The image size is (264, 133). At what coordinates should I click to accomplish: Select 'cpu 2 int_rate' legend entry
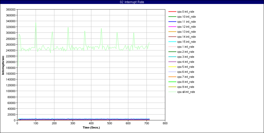point(182,52)
